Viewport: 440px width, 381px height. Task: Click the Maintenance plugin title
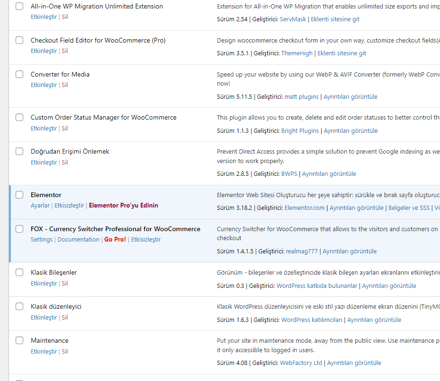(50, 340)
